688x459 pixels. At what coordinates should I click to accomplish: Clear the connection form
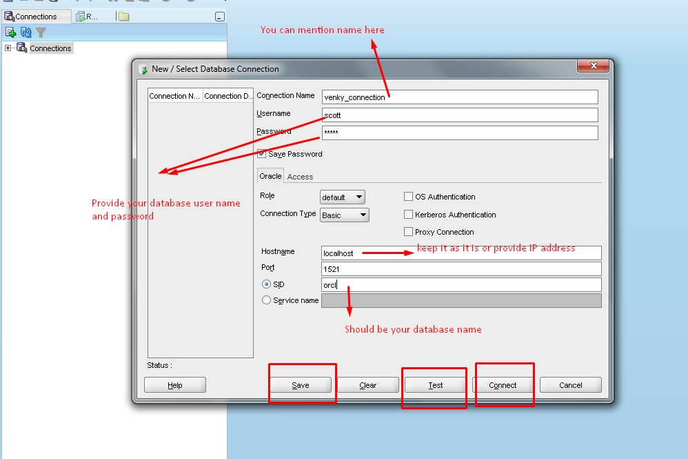(x=368, y=385)
